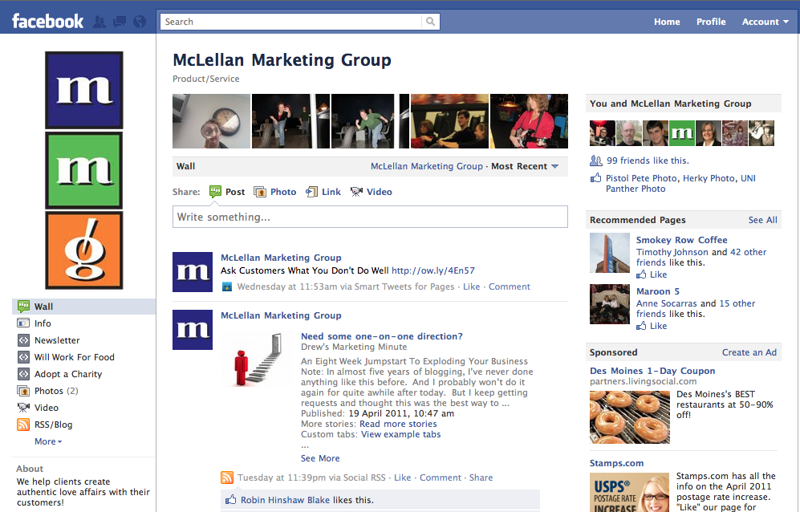Screen dimensions: 800x512
Task: Open the Des Moines 1-Day Coupon ad
Action: [x=652, y=371]
